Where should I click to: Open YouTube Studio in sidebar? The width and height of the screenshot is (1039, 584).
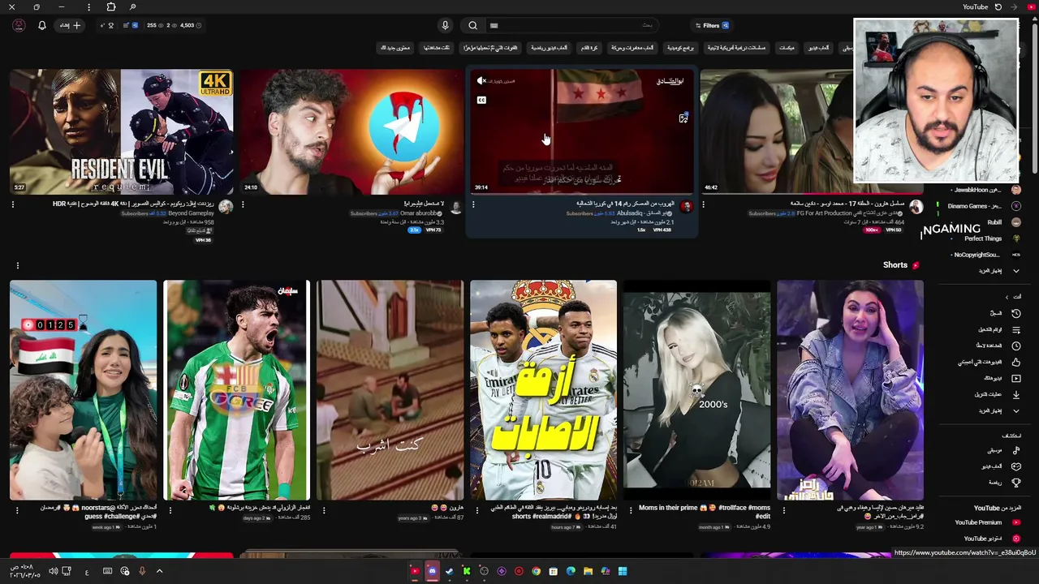(992, 539)
